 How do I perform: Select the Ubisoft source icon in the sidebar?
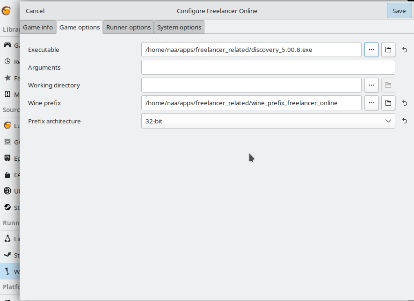tap(7, 191)
